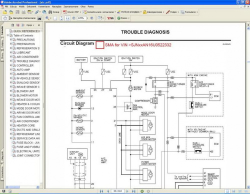Select the Hand tool icon
This screenshot has height=194, width=250.
click(x=5, y=18)
